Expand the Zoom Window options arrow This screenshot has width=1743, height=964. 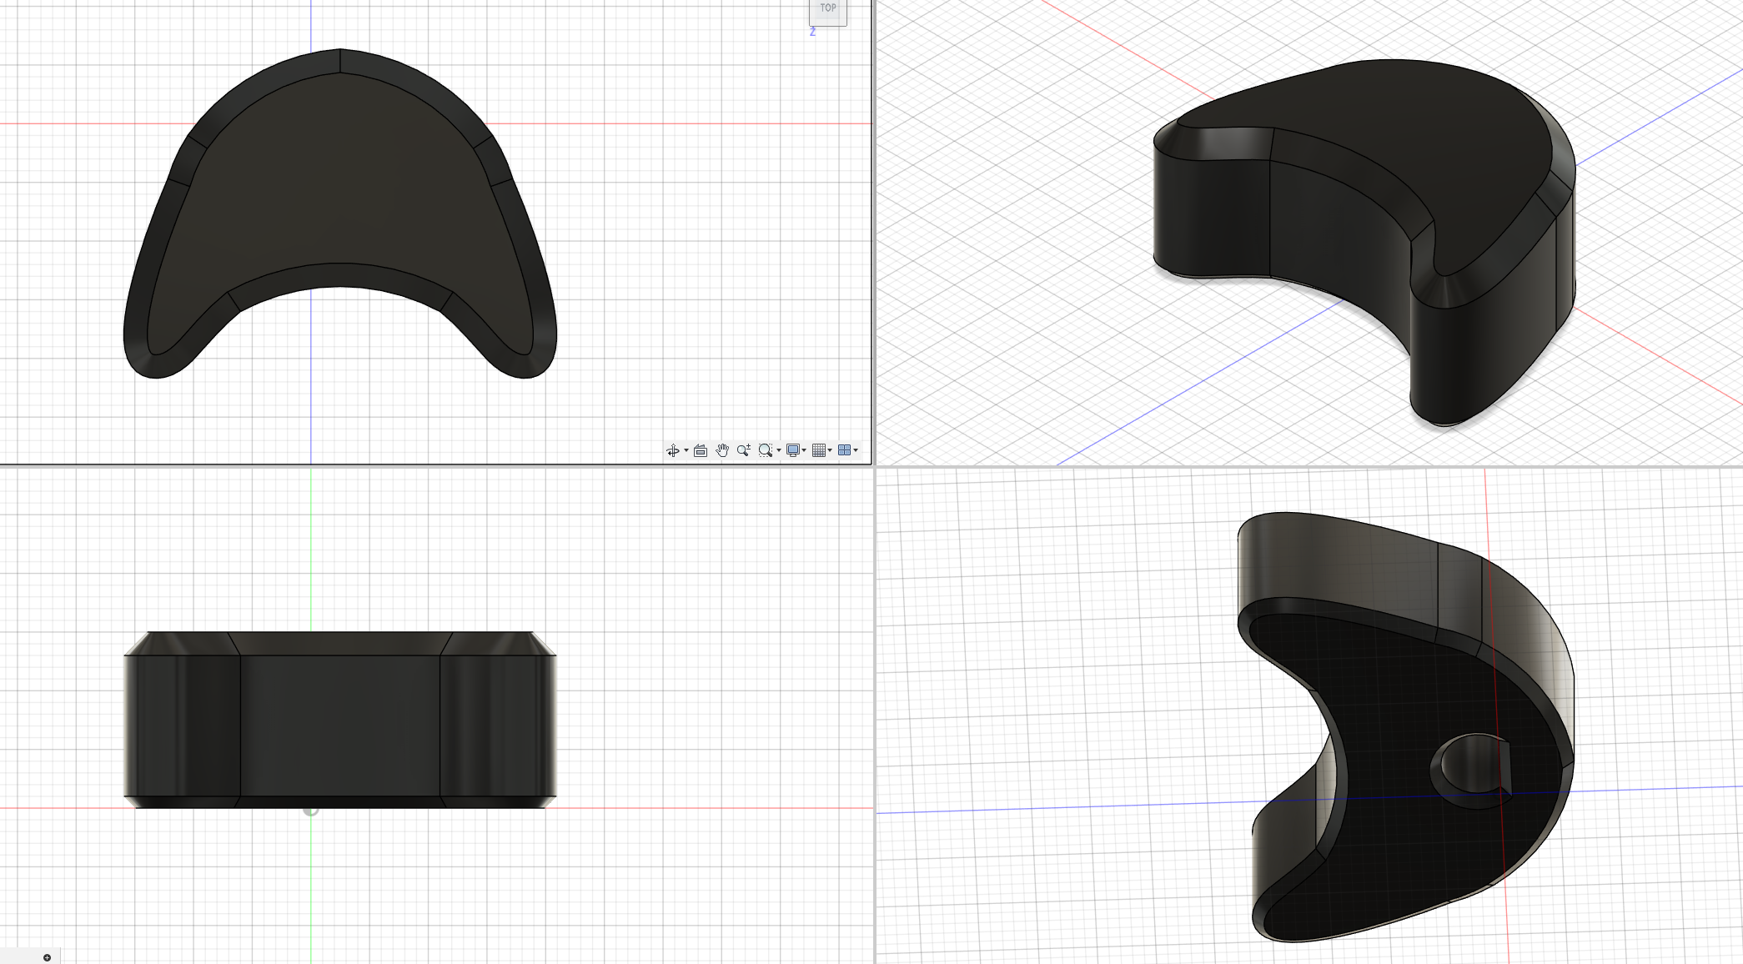779,450
